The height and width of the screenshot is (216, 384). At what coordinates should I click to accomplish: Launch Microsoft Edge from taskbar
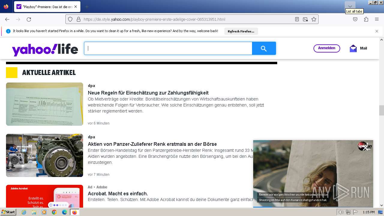click(64, 212)
